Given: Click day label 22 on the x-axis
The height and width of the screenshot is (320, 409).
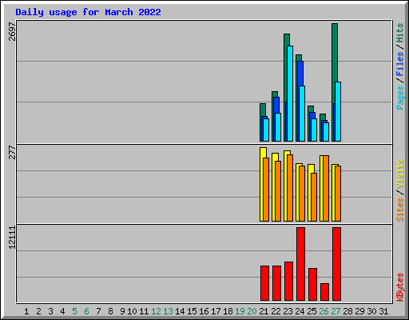Looking at the screenshot, I should [276, 311].
